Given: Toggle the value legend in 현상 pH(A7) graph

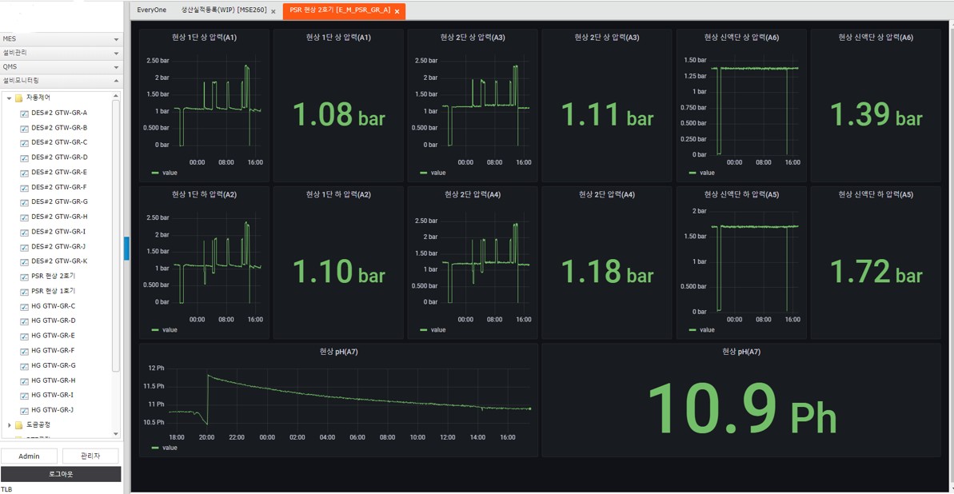Looking at the screenshot, I should click(x=164, y=448).
